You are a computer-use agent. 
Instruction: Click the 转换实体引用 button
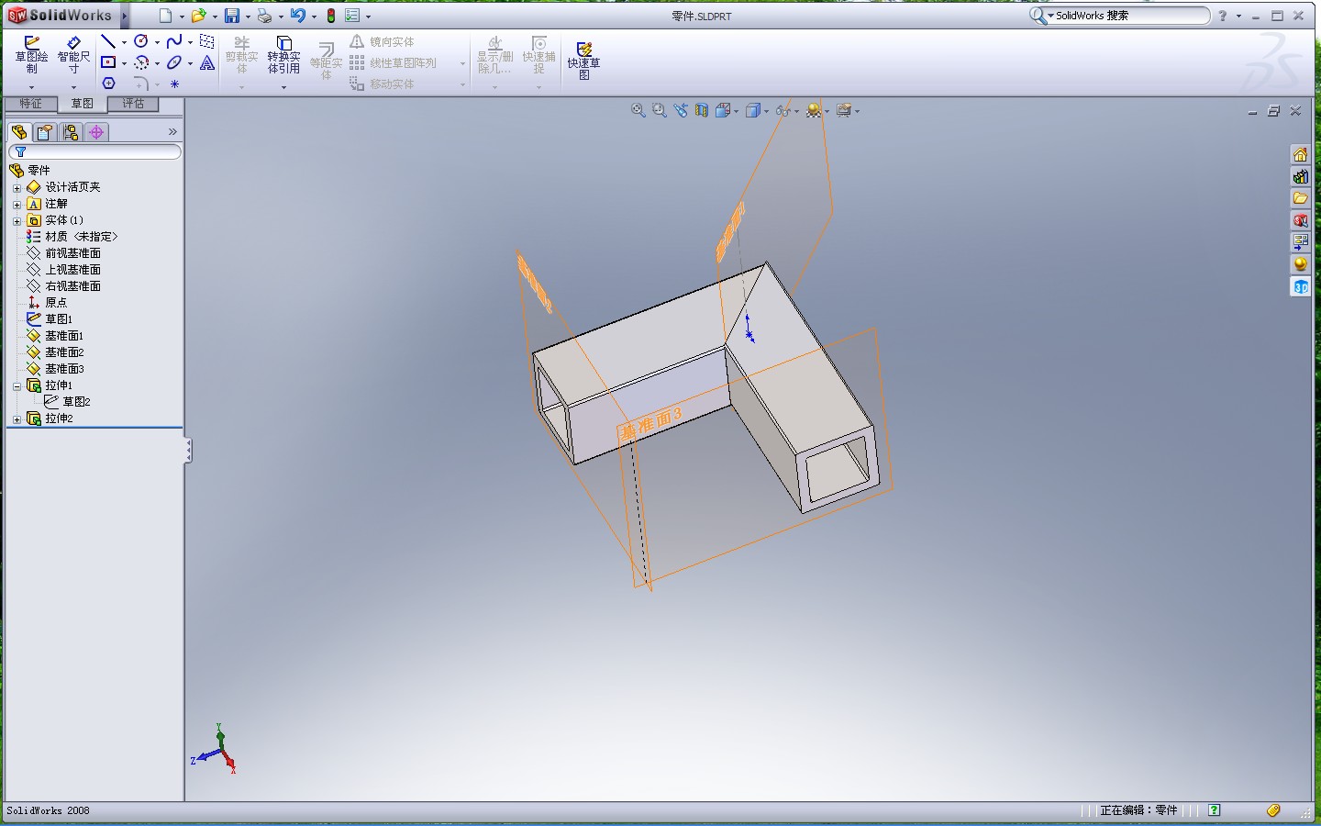click(283, 56)
